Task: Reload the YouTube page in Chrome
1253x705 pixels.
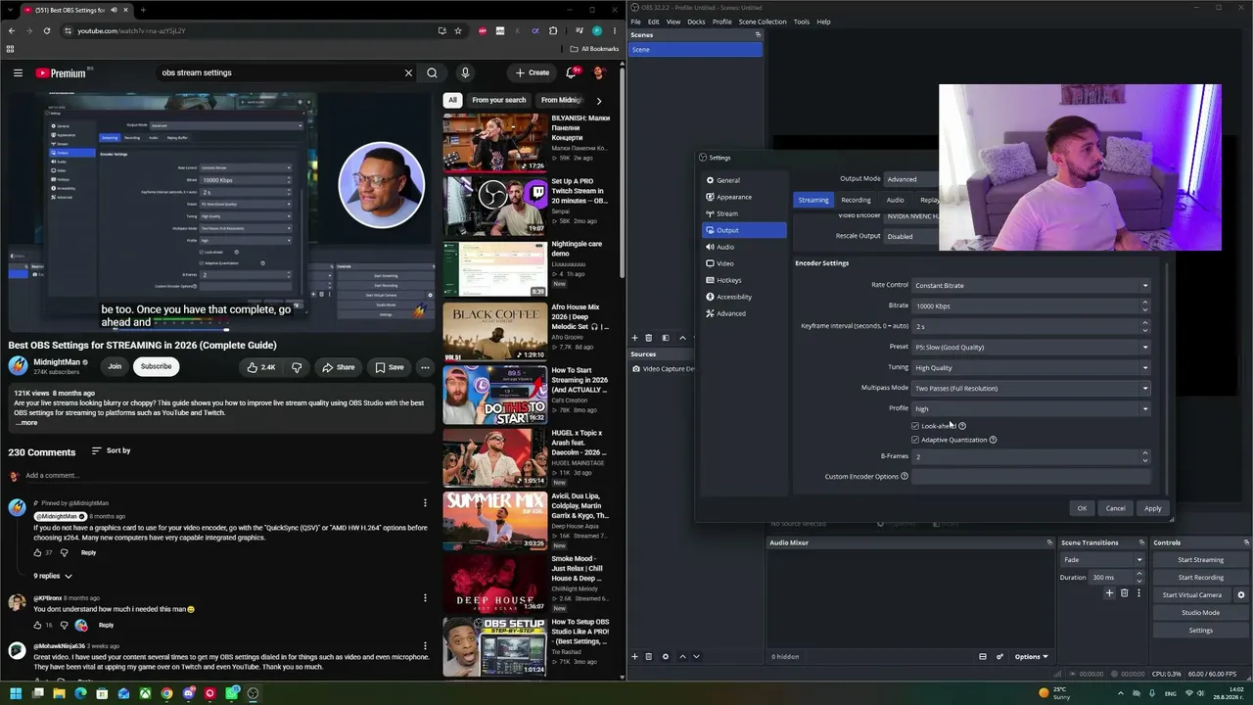Action: [46, 30]
